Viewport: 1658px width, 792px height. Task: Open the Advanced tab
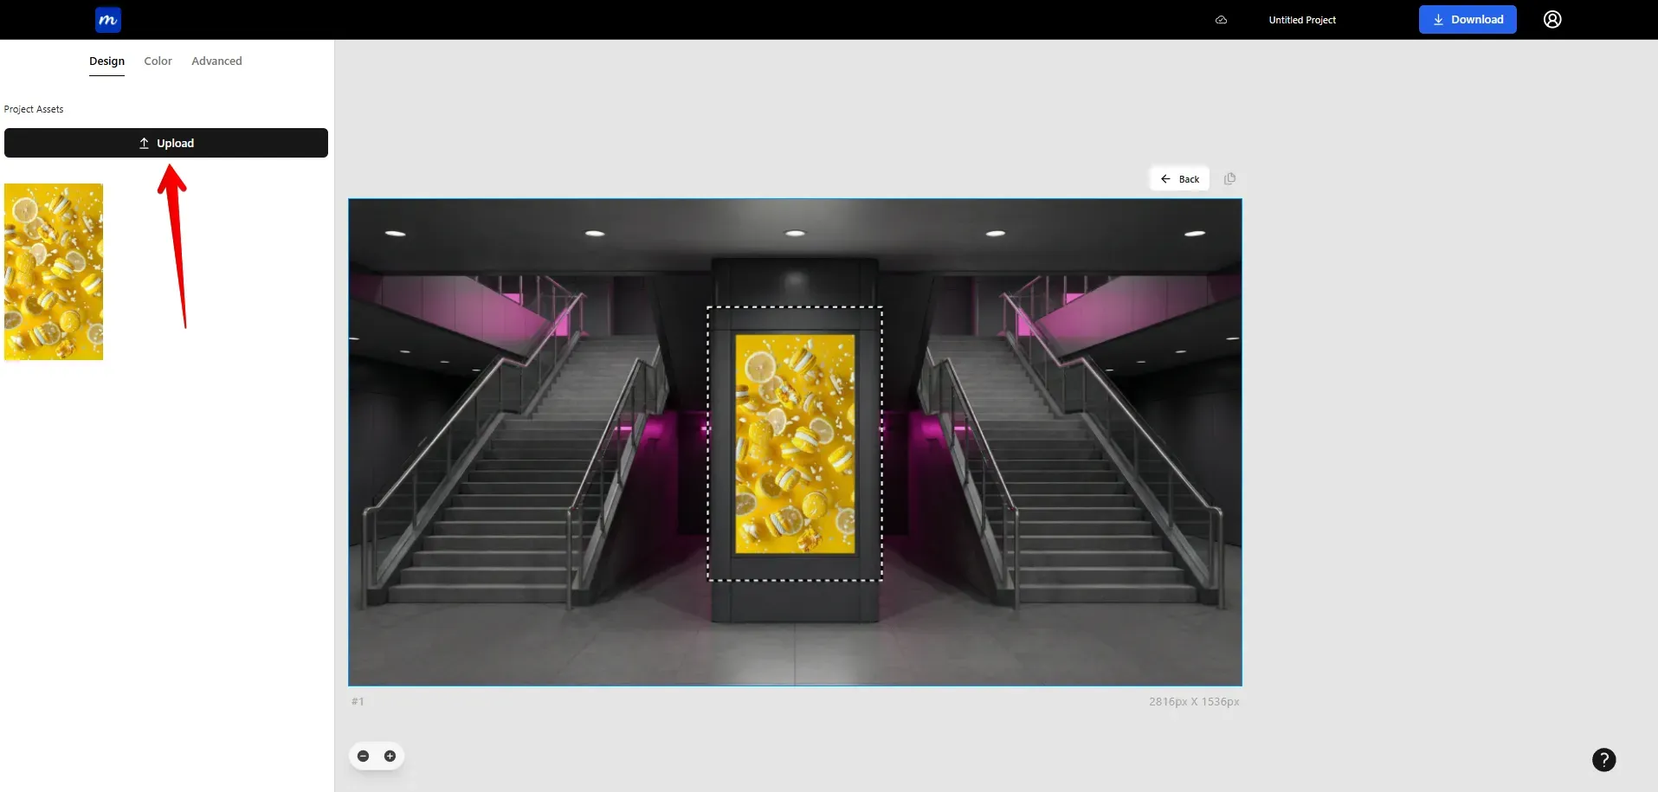(216, 61)
